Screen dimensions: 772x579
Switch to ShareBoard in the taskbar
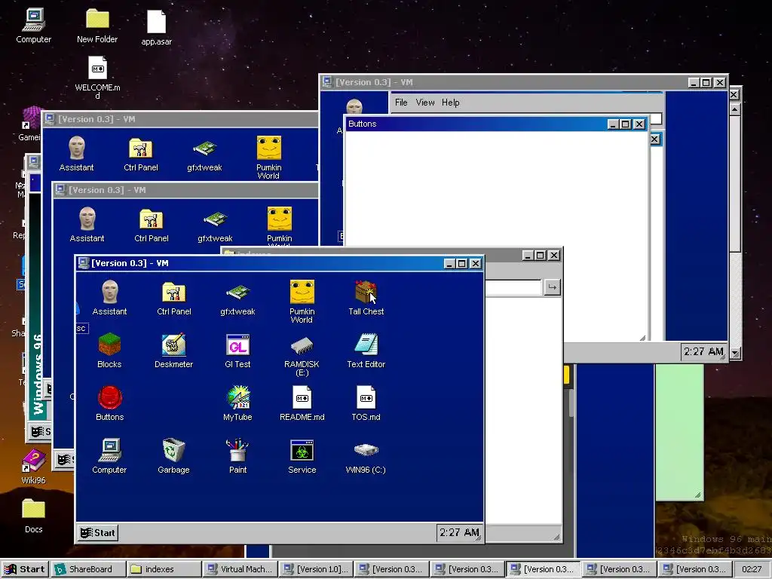pos(89,569)
